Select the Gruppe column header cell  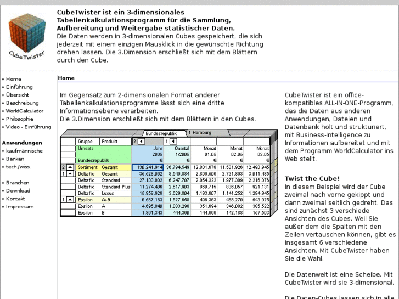click(x=87, y=141)
